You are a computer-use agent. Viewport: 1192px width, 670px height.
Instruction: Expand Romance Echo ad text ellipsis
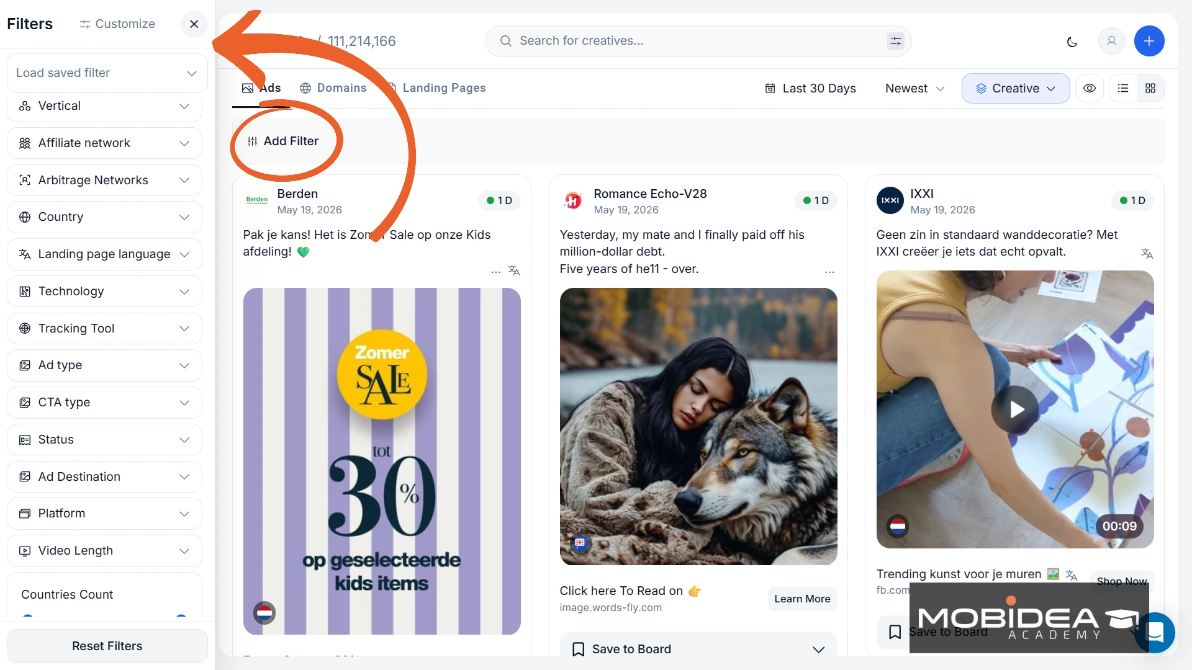(829, 272)
